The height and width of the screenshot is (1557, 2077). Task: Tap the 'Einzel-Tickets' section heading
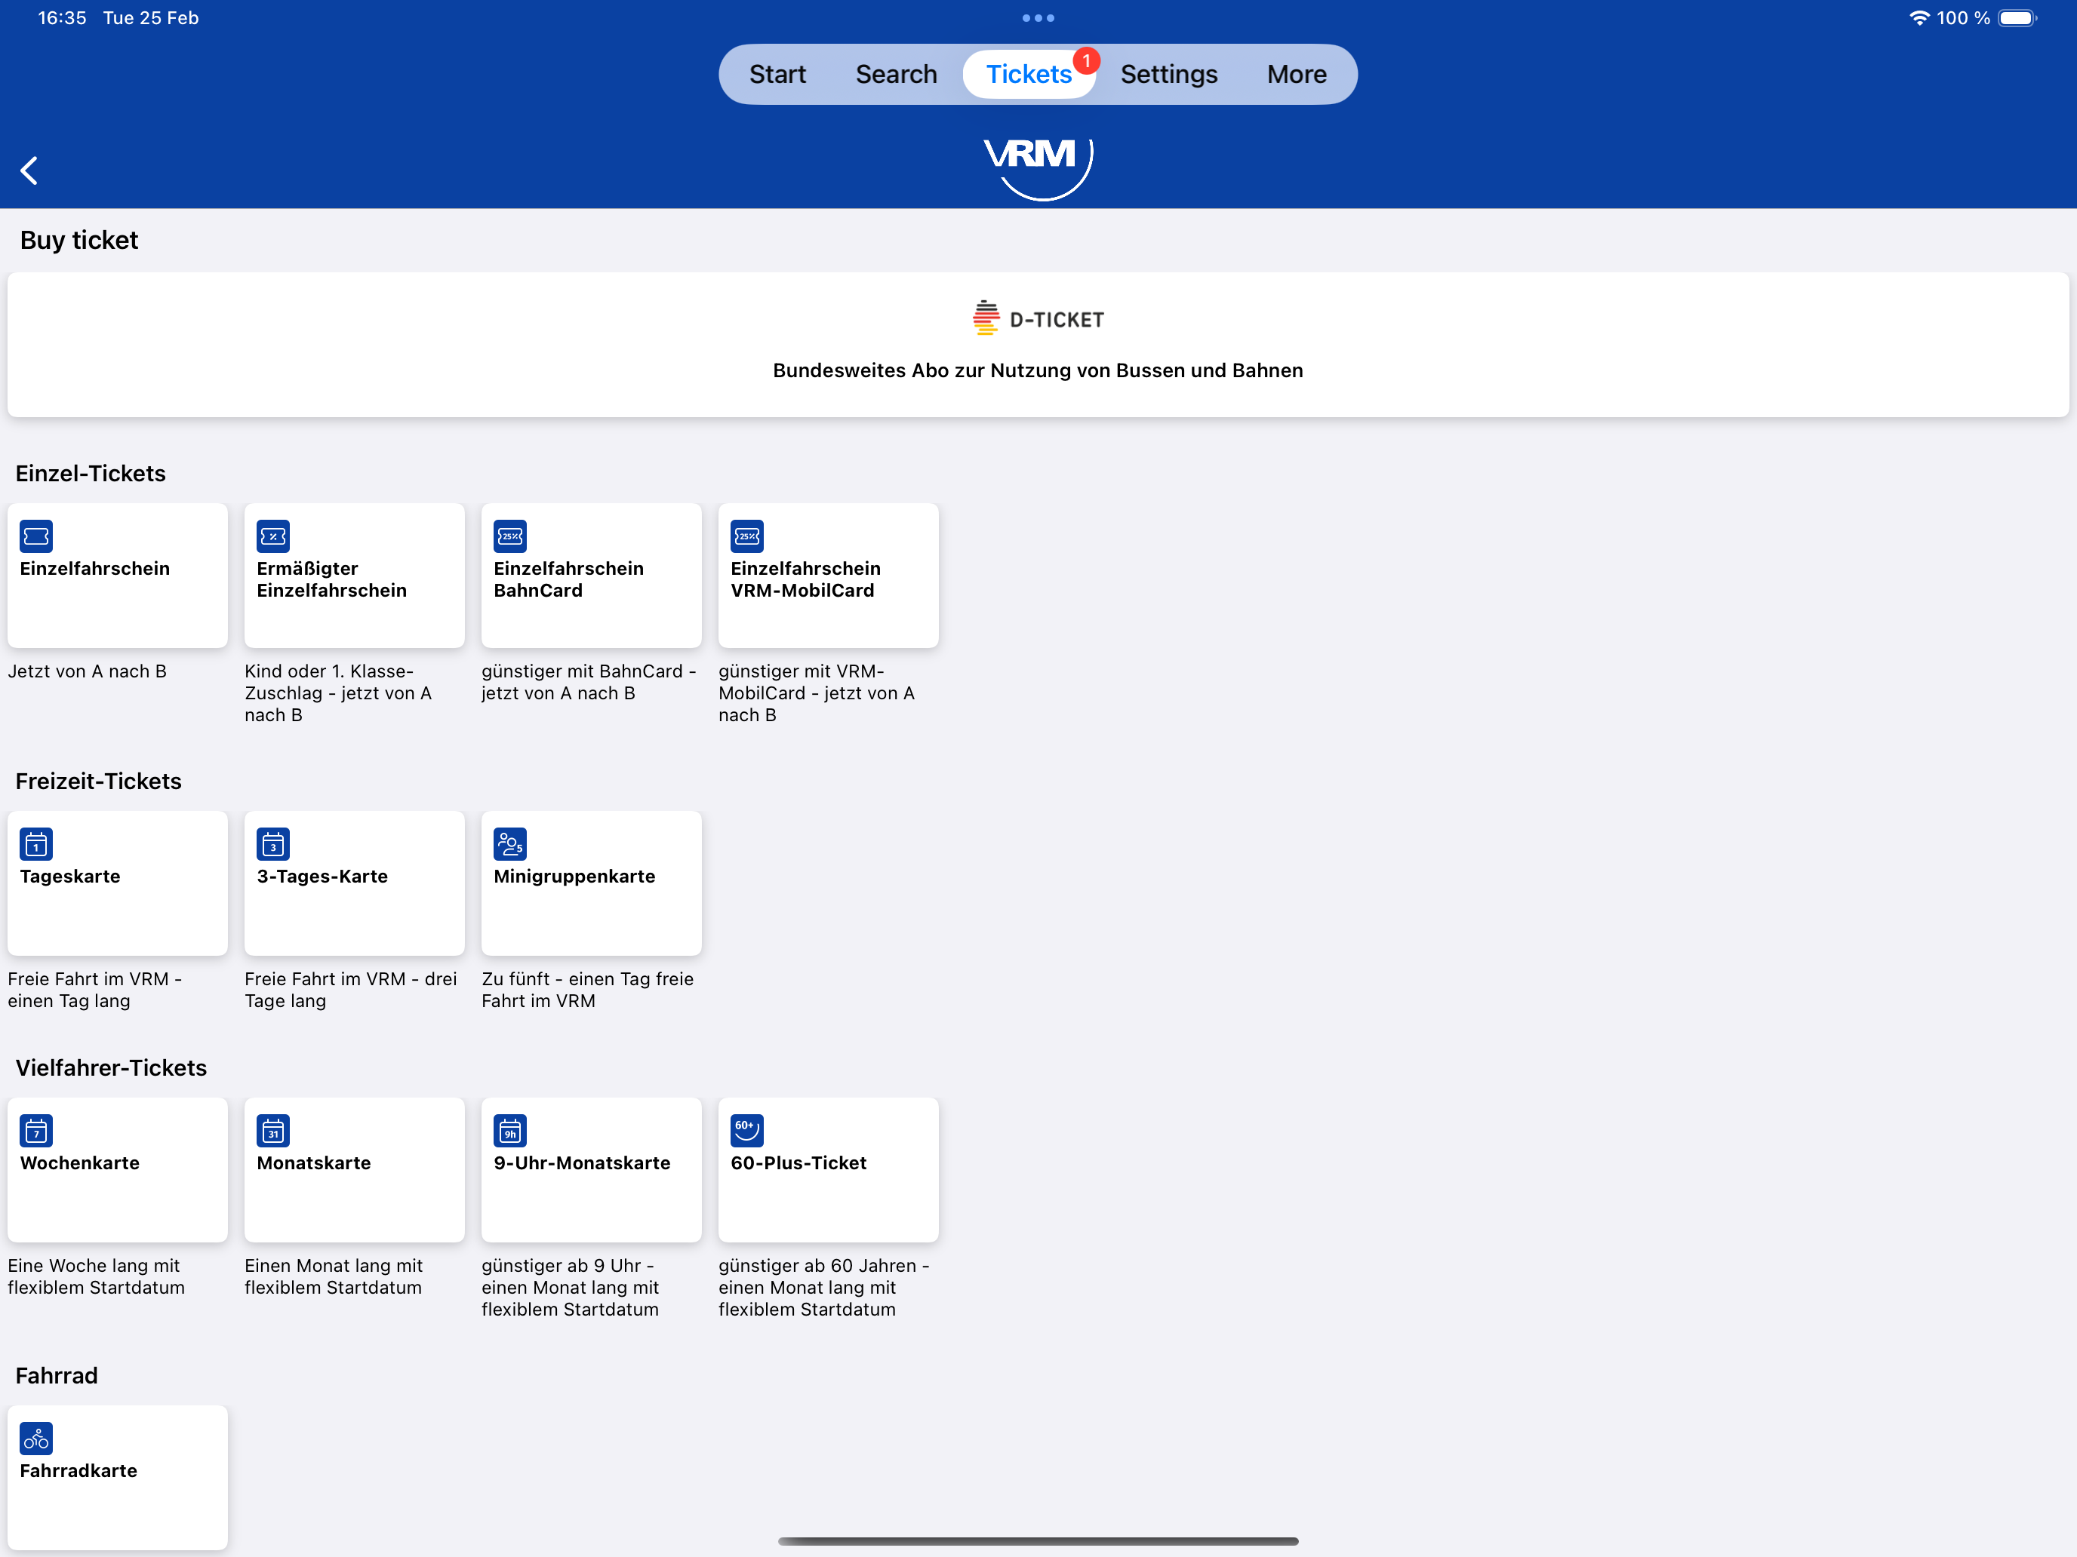coord(90,473)
